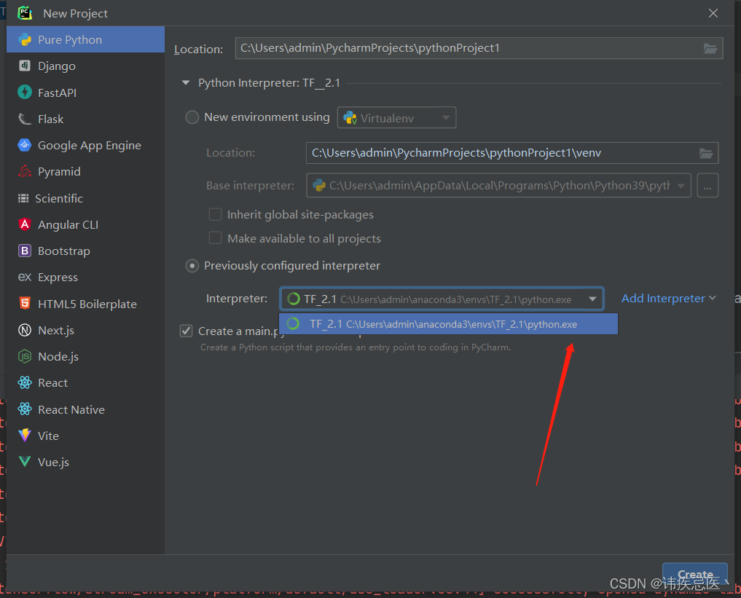Click the React Native atom icon

(x=25, y=409)
